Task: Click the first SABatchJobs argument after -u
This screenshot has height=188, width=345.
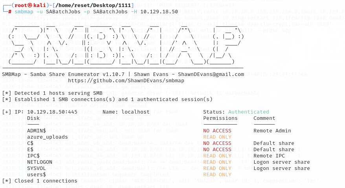Action: coord(63,12)
